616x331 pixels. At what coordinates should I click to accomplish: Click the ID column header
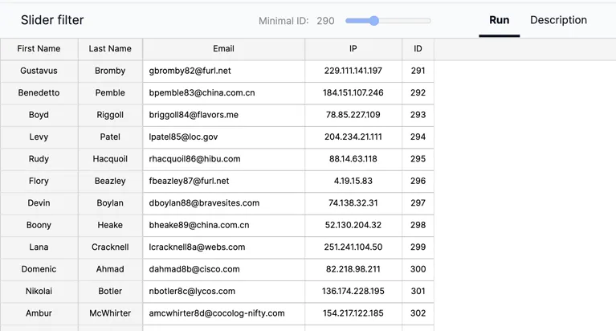pyautogui.click(x=418, y=49)
